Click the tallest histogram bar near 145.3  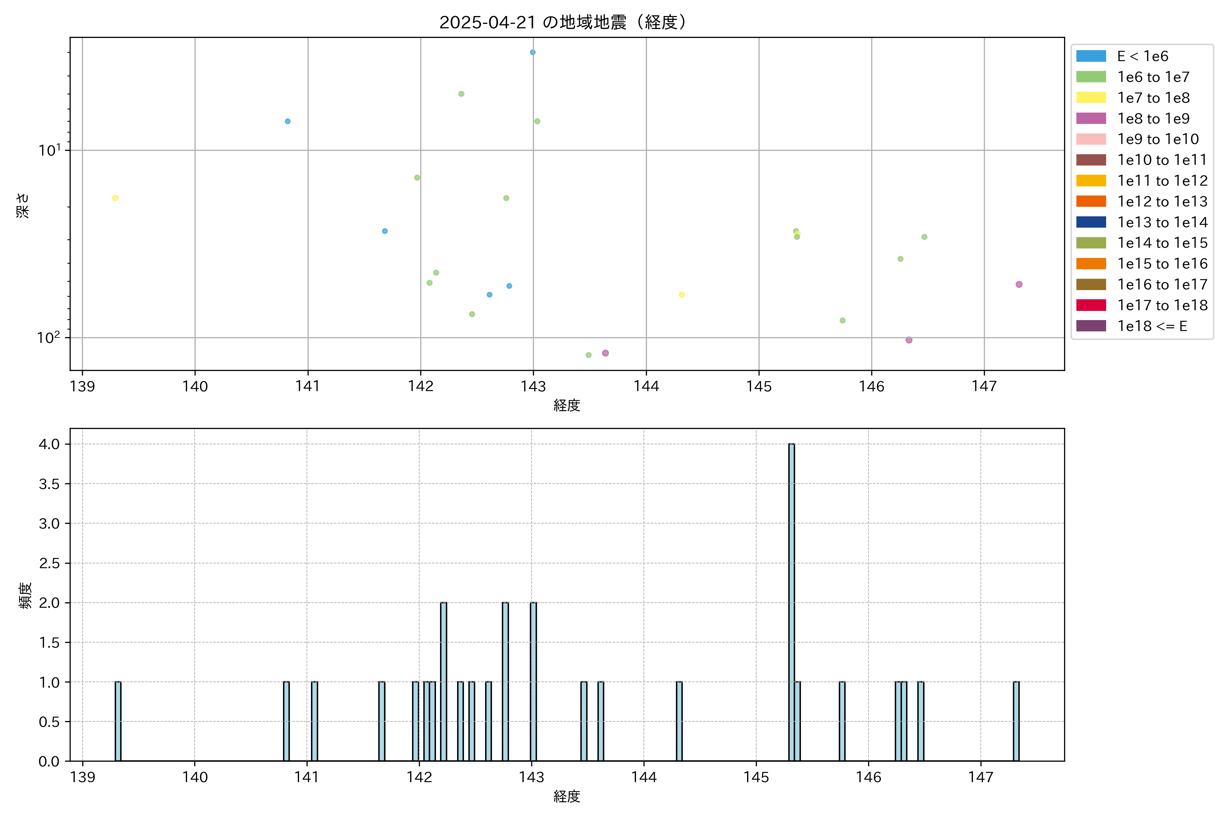pos(792,601)
